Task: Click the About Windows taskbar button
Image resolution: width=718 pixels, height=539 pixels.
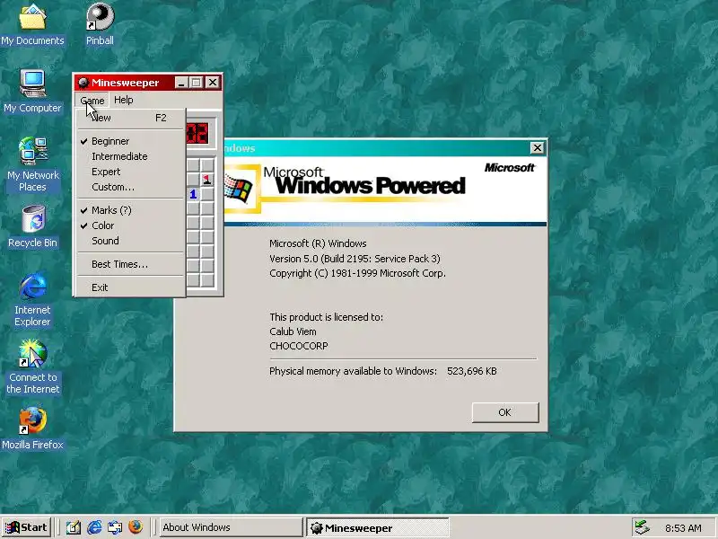Action: click(x=230, y=527)
